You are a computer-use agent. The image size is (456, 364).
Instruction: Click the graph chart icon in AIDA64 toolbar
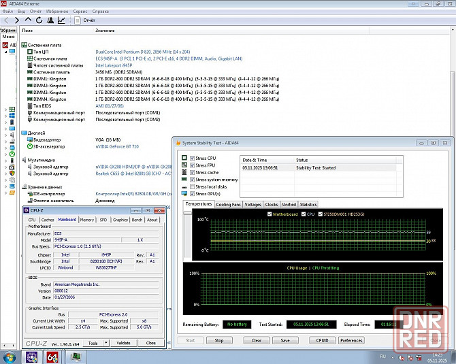(x=62, y=20)
